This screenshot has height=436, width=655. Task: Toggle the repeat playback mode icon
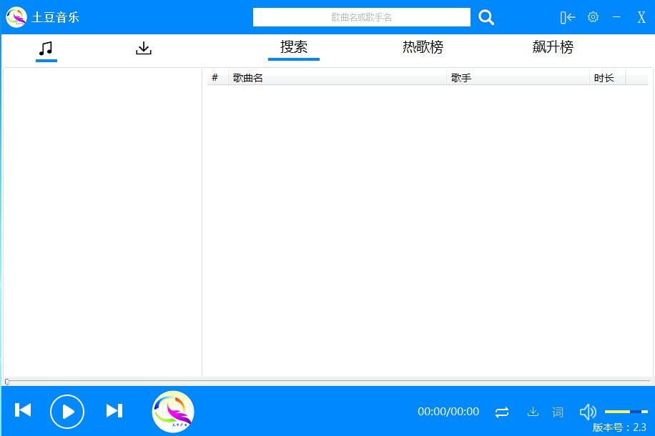[x=502, y=412]
